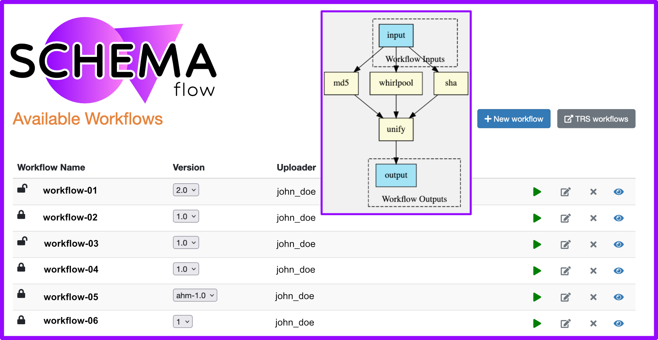Run workflow-01 with the green play icon
The image size is (658, 340).
coord(537,192)
